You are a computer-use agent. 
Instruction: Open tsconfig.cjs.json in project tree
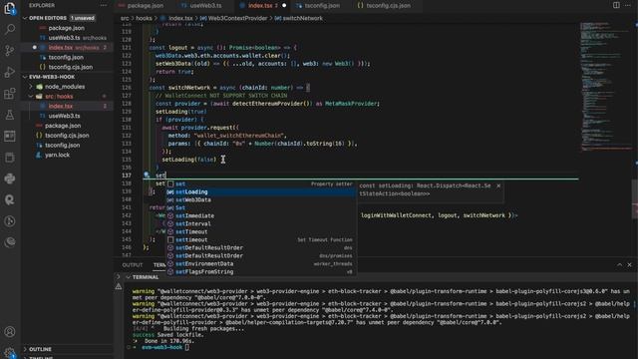click(x=67, y=136)
